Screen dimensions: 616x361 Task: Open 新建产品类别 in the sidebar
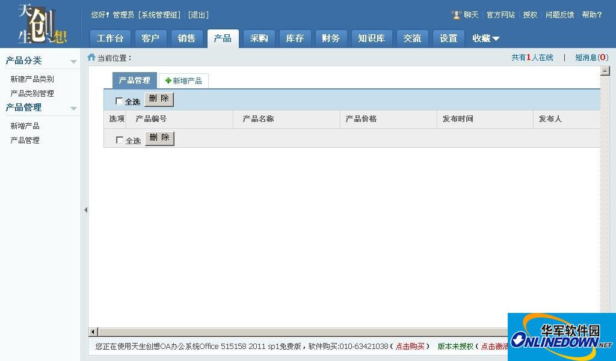[x=32, y=79]
